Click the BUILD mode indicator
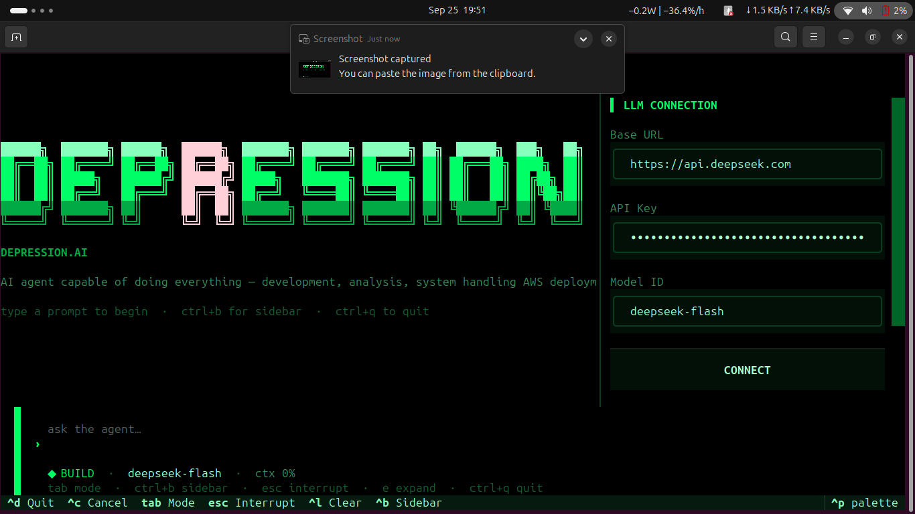This screenshot has height=514, width=915. coord(71,473)
